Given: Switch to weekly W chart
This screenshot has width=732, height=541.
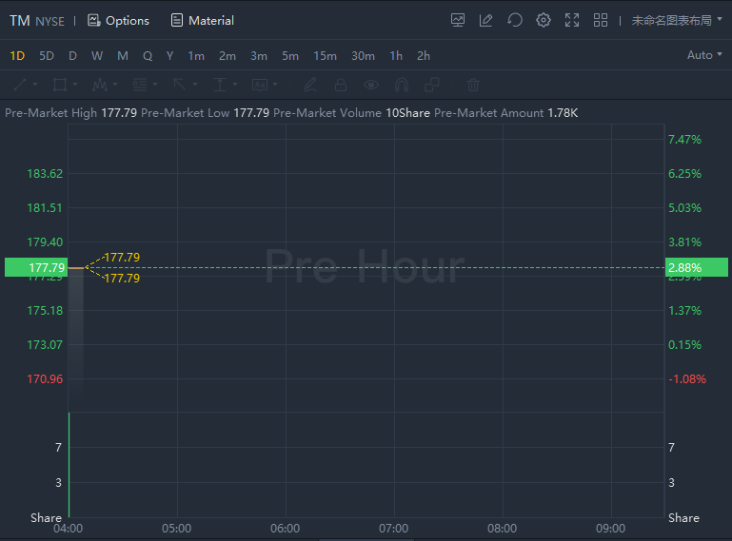Looking at the screenshot, I should click(x=97, y=56).
